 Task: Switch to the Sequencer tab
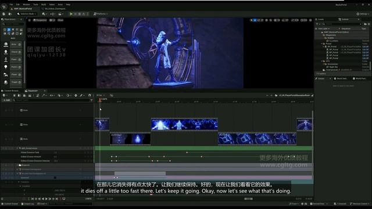point(33,91)
